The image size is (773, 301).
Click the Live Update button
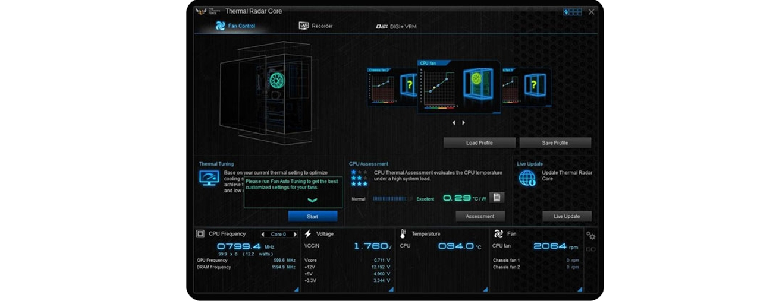coord(567,217)
